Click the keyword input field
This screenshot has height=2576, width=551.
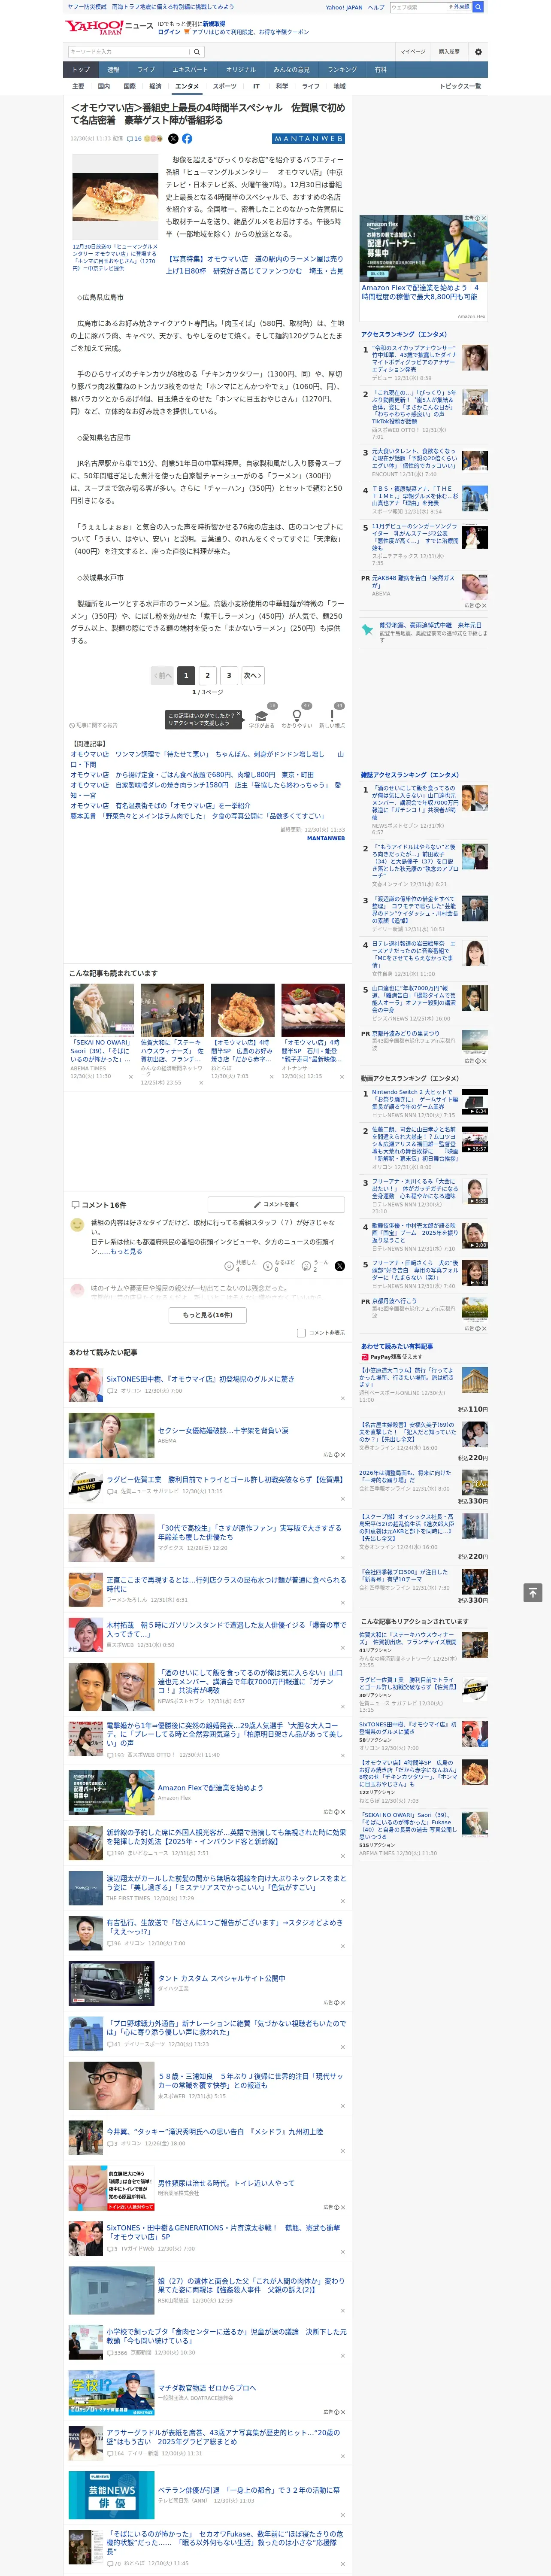tap(128, 51)
